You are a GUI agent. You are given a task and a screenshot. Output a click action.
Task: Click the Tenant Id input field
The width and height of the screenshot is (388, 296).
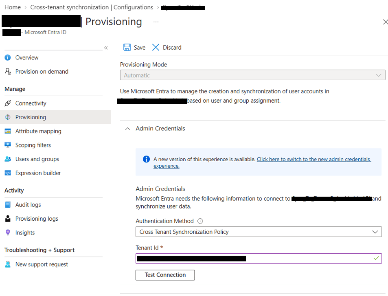259,259
